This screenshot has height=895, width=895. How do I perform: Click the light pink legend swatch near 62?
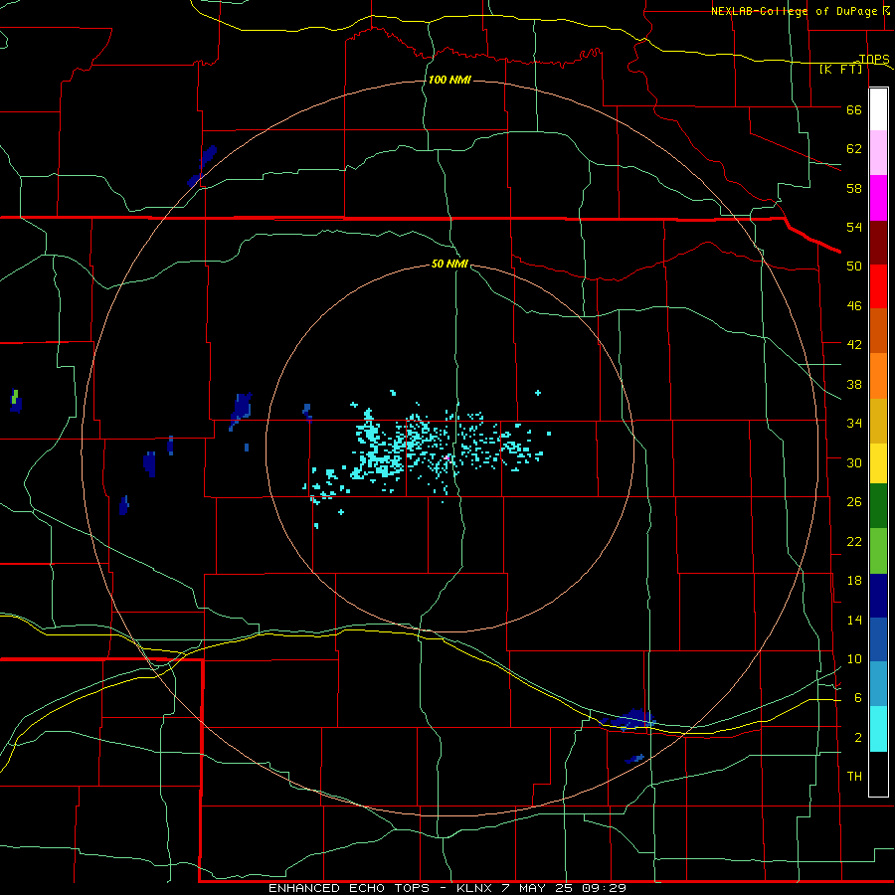pos(878,153)
